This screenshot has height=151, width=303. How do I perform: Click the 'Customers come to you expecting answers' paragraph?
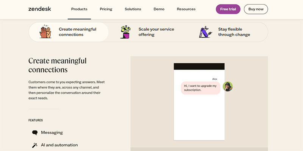pyautogui.click(x=67, y=90)
